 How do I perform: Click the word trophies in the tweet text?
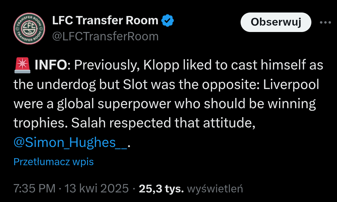[x=39, y=123]
